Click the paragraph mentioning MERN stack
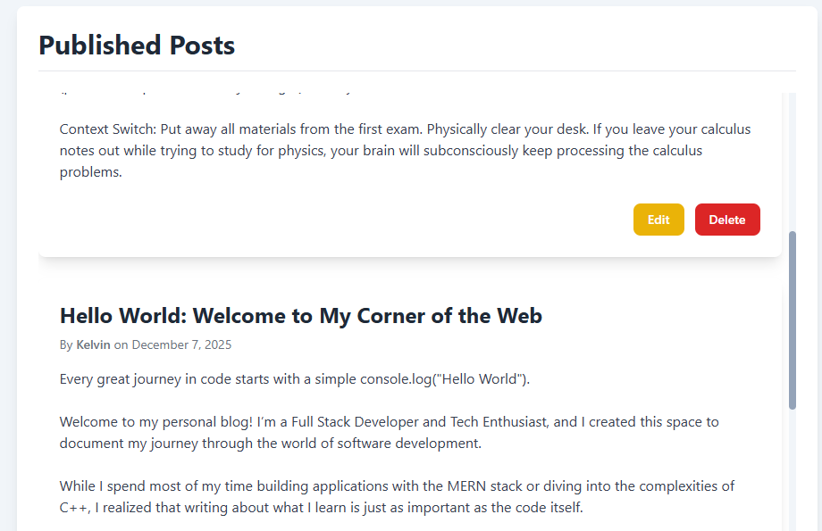Screen dimensions: 822x531 click(x=397, y=497)
